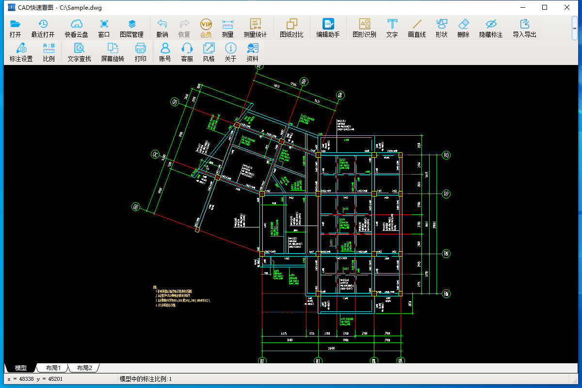This screenshot has width=582, height=388.
Task: Open the 账号 account panel
Action: coord(165,52)
